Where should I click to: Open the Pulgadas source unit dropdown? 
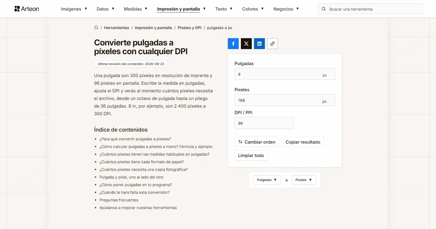coord(267,180)
